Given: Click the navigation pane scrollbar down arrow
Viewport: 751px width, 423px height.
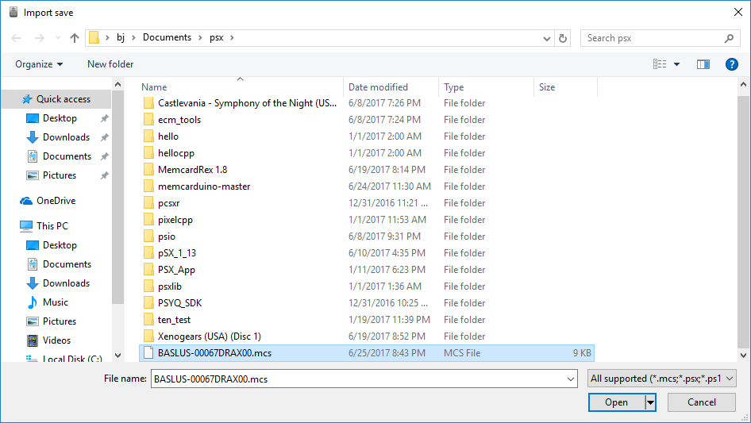Looking at the screenshot, I should click(x=118, y=356).
